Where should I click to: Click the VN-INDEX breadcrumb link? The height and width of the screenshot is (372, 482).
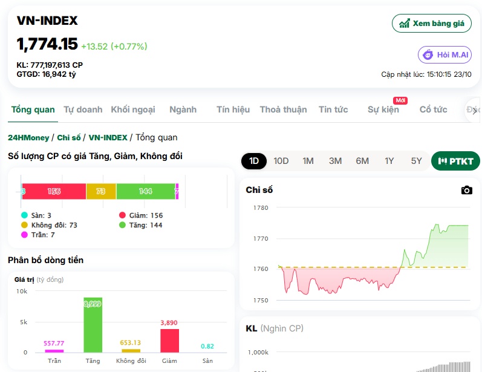[x=108, y=137]
